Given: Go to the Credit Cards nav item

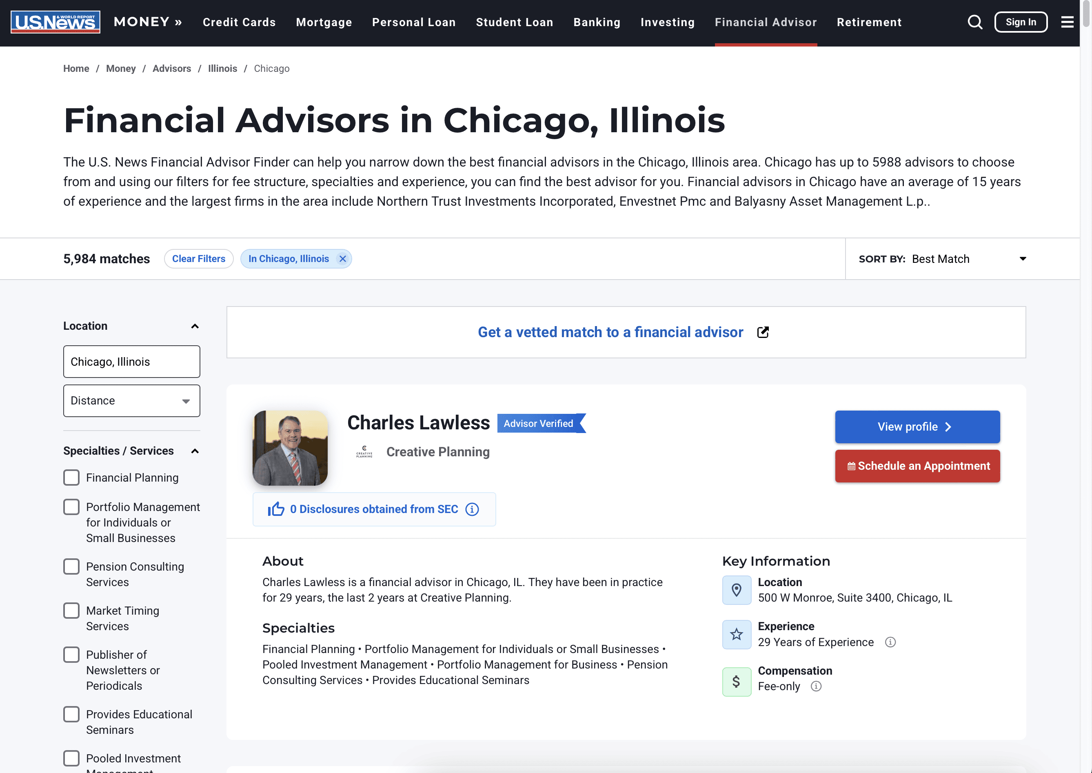Looking at the screenshot, I should [239, 22].
